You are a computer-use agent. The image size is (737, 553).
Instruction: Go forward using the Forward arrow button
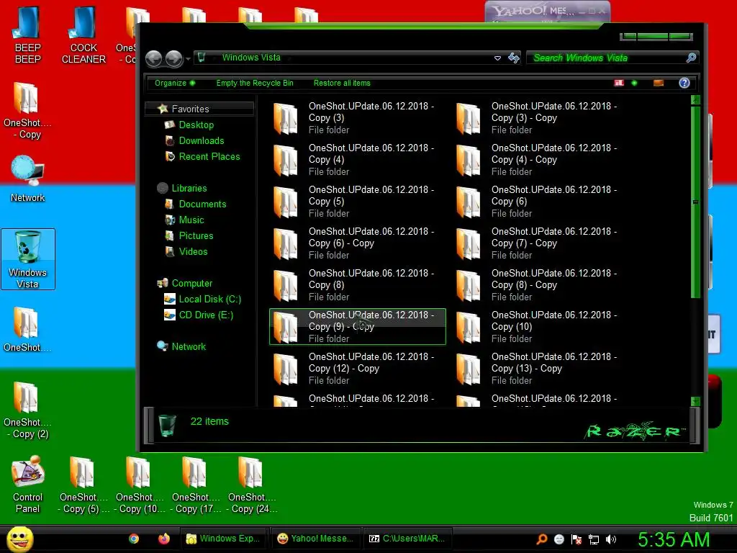(173, 58)
